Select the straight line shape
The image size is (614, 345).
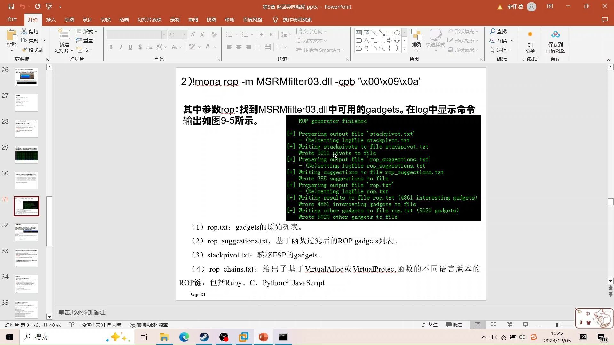[x=374, y=33]
